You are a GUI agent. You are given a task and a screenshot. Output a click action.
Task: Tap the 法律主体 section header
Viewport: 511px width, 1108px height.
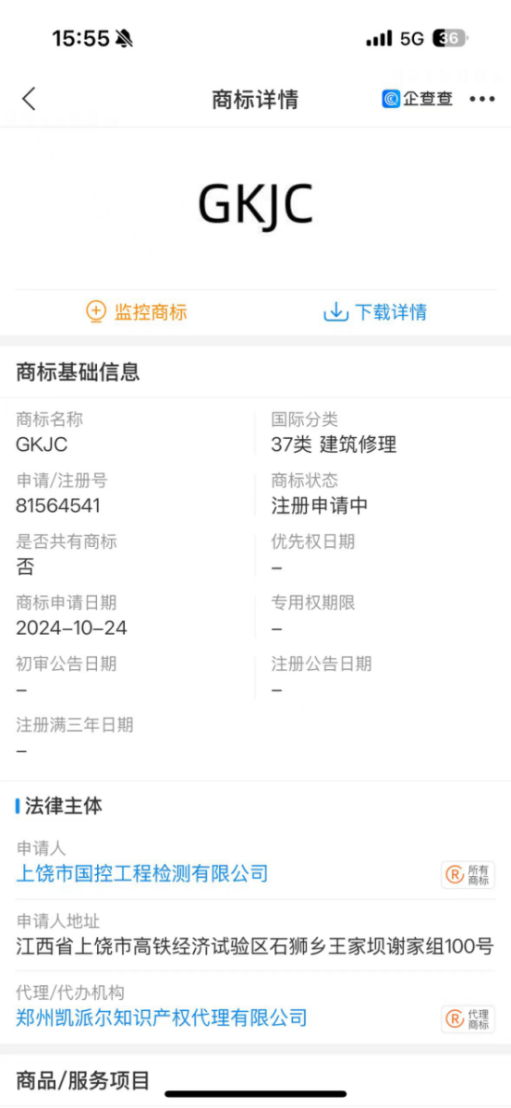pos(63,806)
